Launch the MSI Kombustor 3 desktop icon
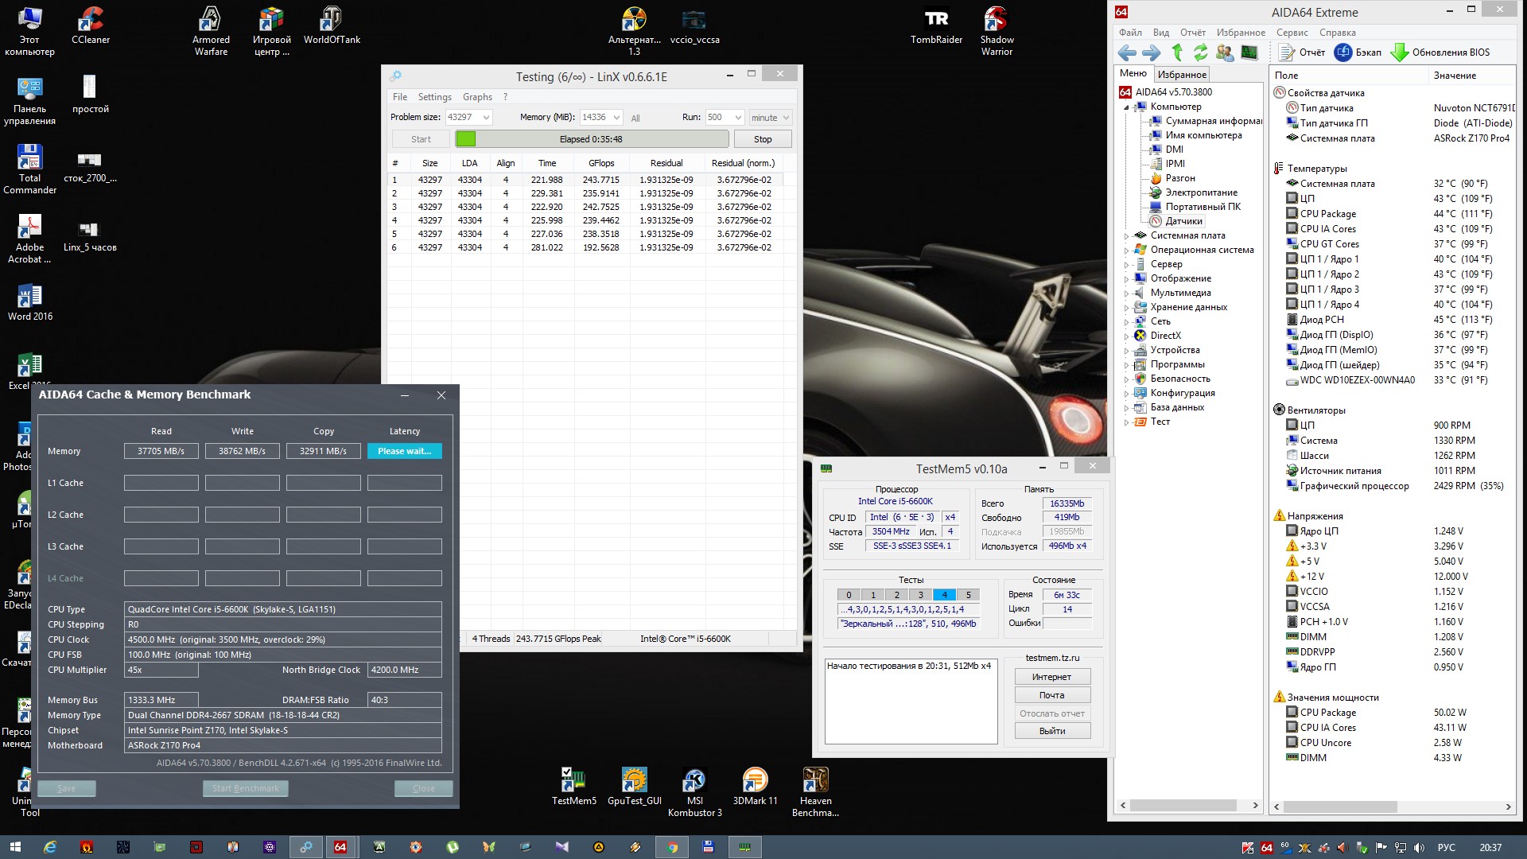1527x859 pixels. click(694, 781)
